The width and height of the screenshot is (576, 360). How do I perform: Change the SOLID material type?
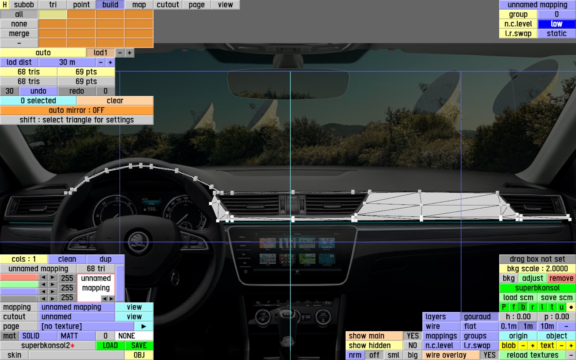(x=38, y=336)
